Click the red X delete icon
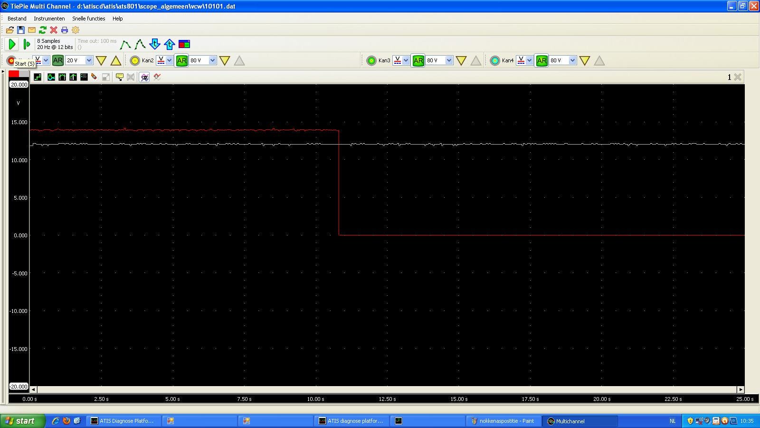The width and height of the screenshot is (760, 428). 54,30
